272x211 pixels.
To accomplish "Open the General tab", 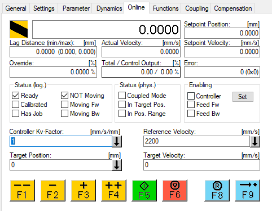I will click(x=16, y=8).
